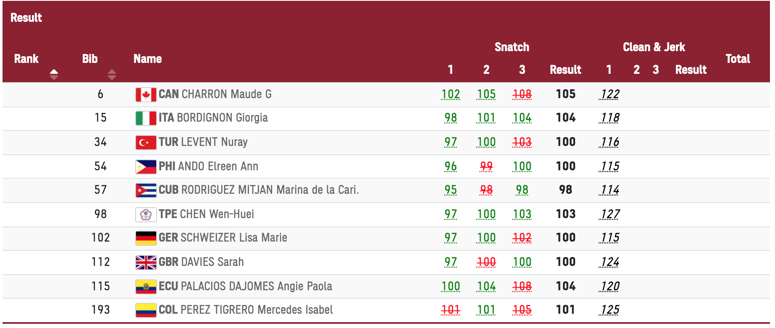This screenshot has height=328, width=775.
Task: Open athlete CHEN Wen-Huei
Action: (217, 214)
